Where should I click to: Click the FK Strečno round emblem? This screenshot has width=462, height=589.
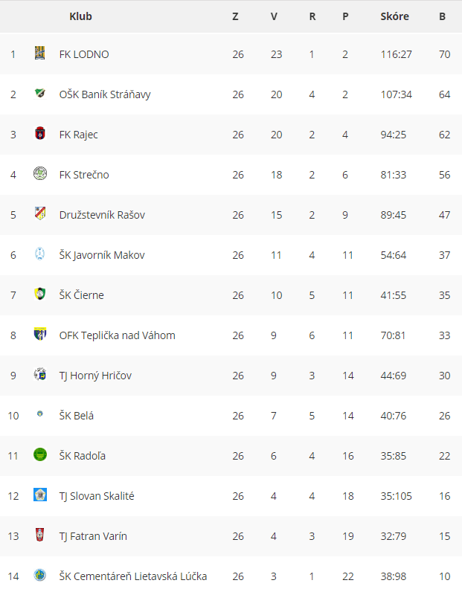(x=40, y=173)
